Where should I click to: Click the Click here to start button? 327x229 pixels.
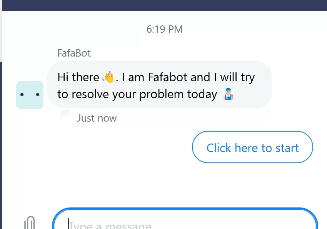click(x=252, y=147)
